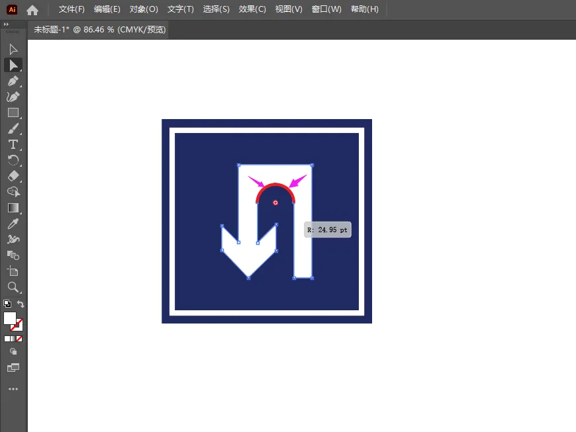Screen dimensions: 576x432
Task: Open Edit Toolbar three-dots menu
Action: coord(13,389)
